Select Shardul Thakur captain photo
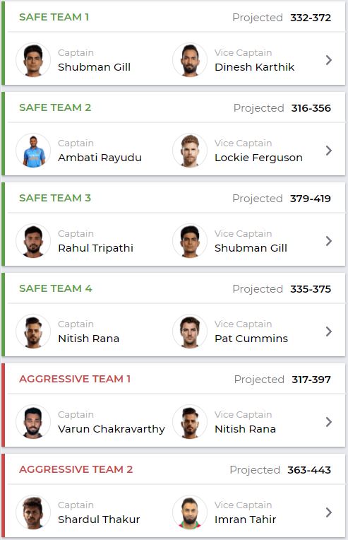The width and height of the screenshot is (348, 540). pyautogui.click(x=33, y=512)
